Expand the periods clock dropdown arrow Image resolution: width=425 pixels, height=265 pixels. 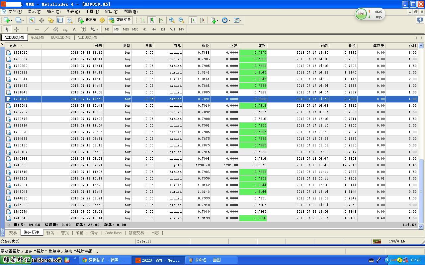tap(229, 20)
